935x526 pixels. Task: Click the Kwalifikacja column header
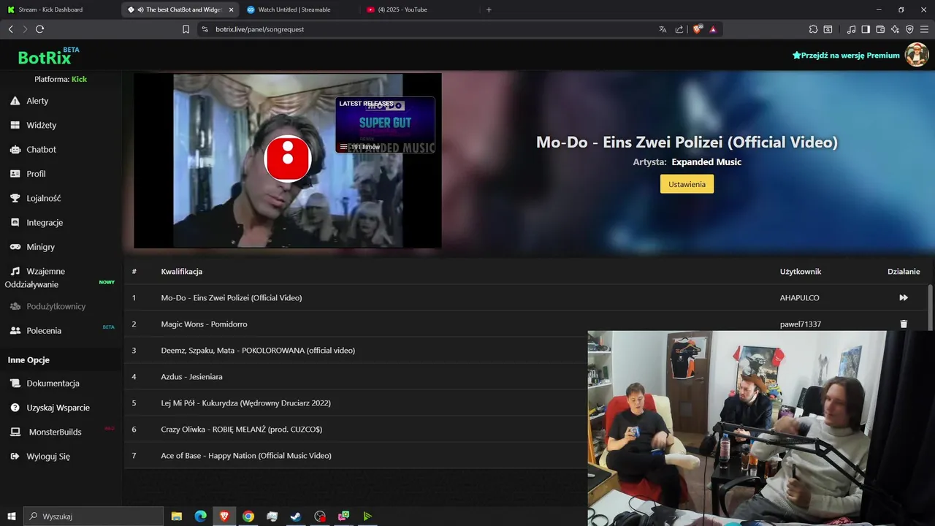point(182,271)
